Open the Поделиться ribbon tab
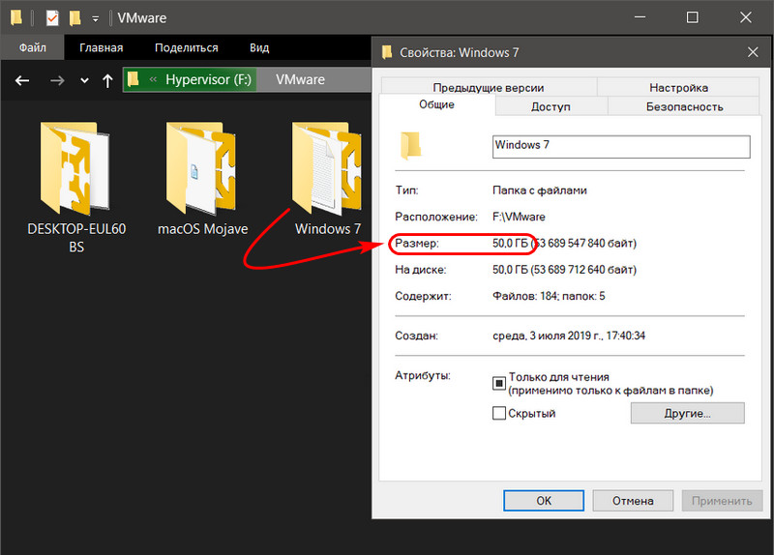 point(186,47)
